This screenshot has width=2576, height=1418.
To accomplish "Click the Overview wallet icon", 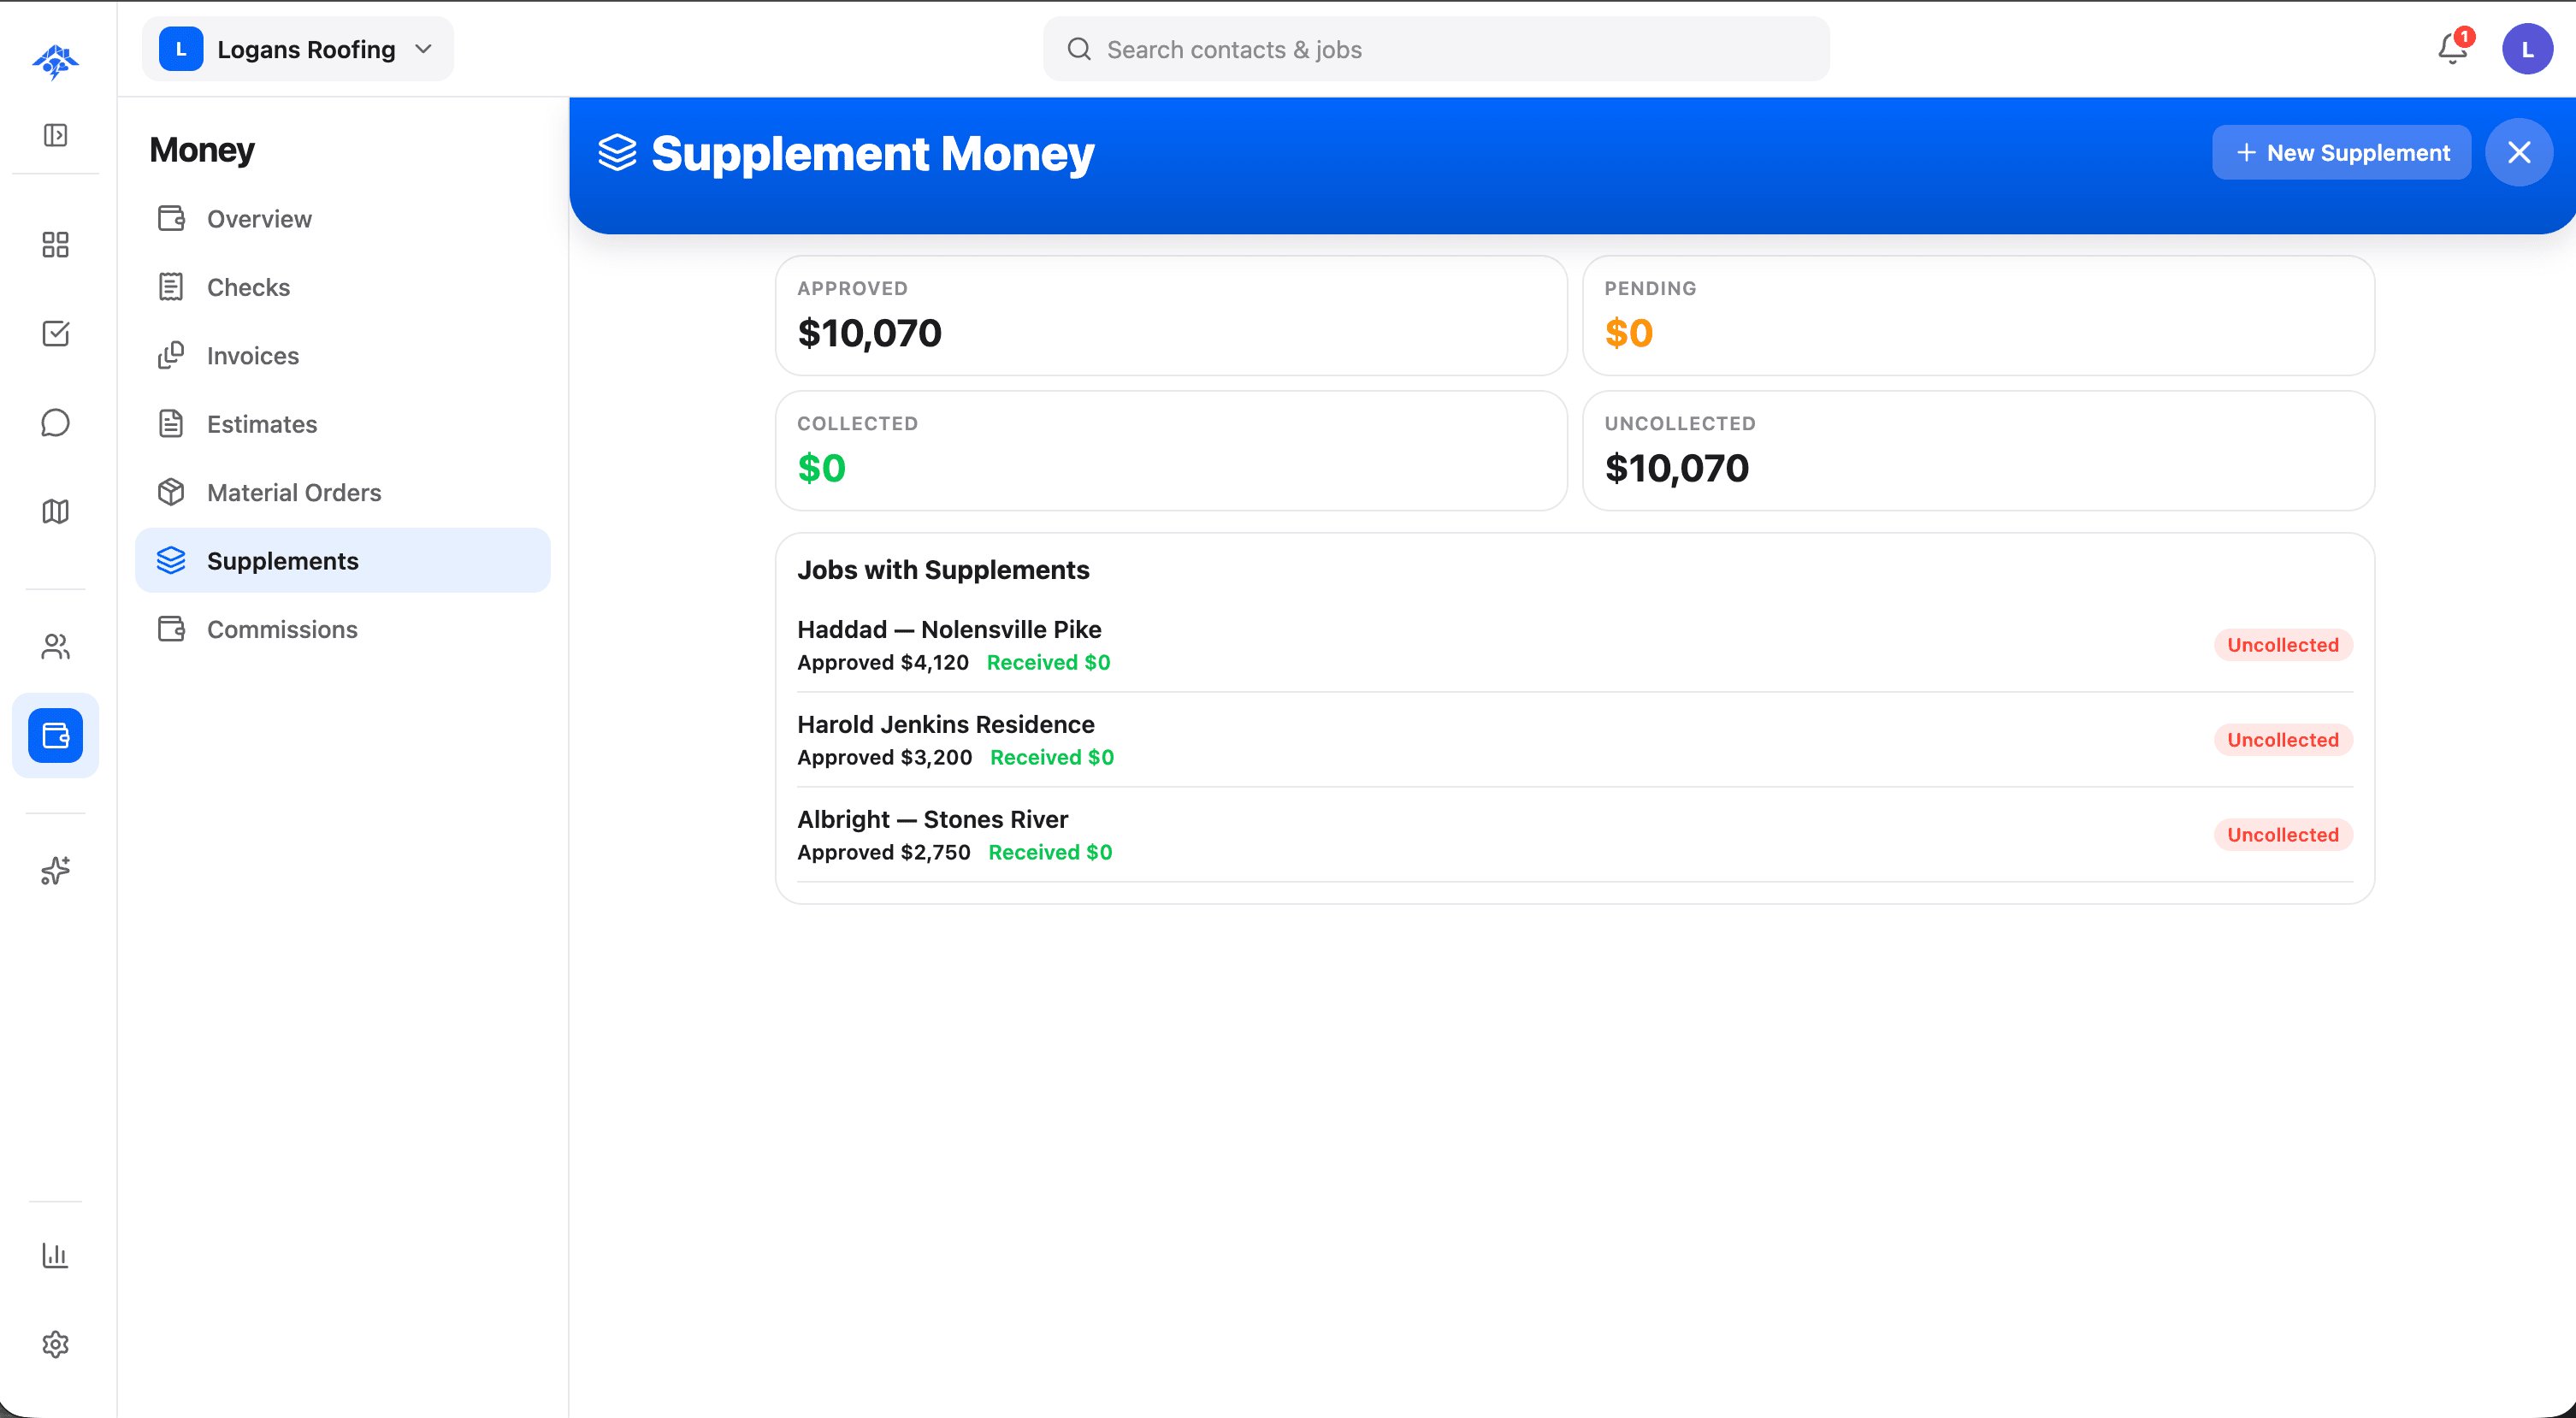I will 171,218.
